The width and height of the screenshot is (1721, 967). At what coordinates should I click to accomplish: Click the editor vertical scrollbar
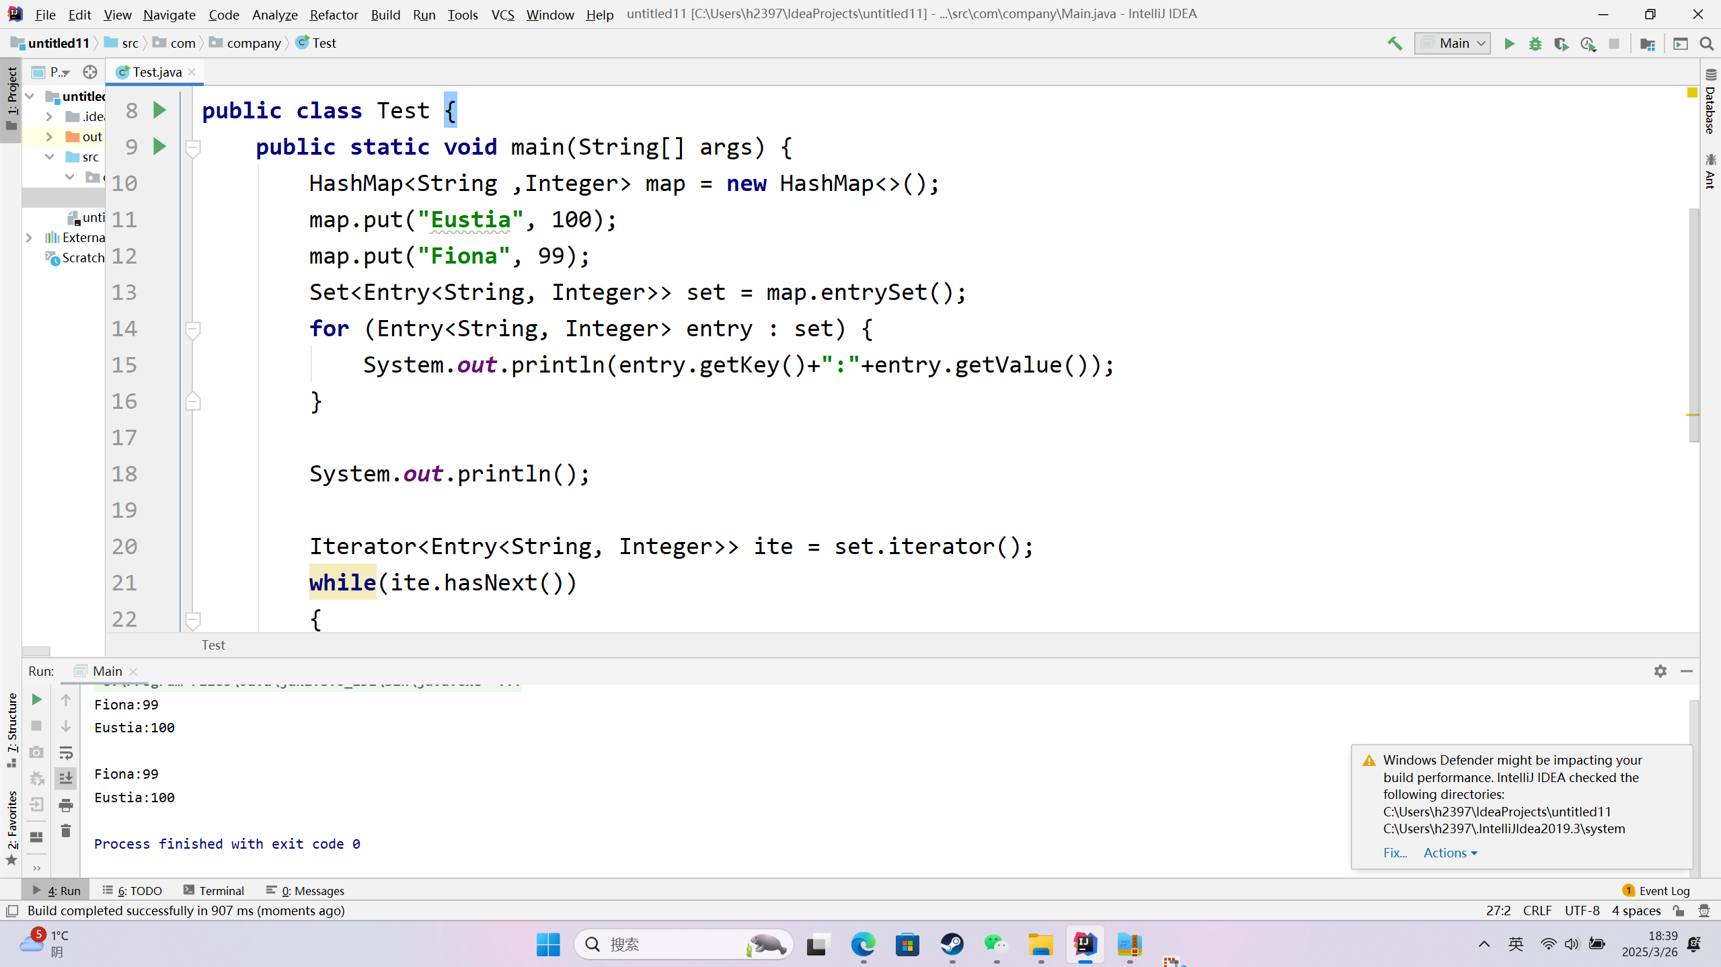[x=1693, y=325]
